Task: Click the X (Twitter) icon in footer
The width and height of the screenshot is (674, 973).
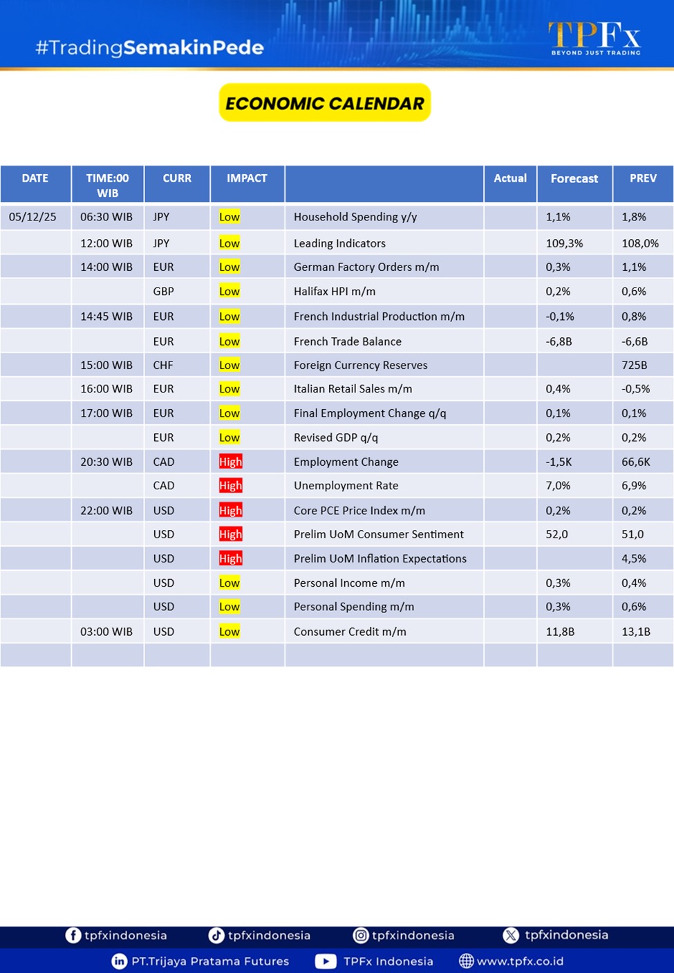Action: click(x=511, y=935)
